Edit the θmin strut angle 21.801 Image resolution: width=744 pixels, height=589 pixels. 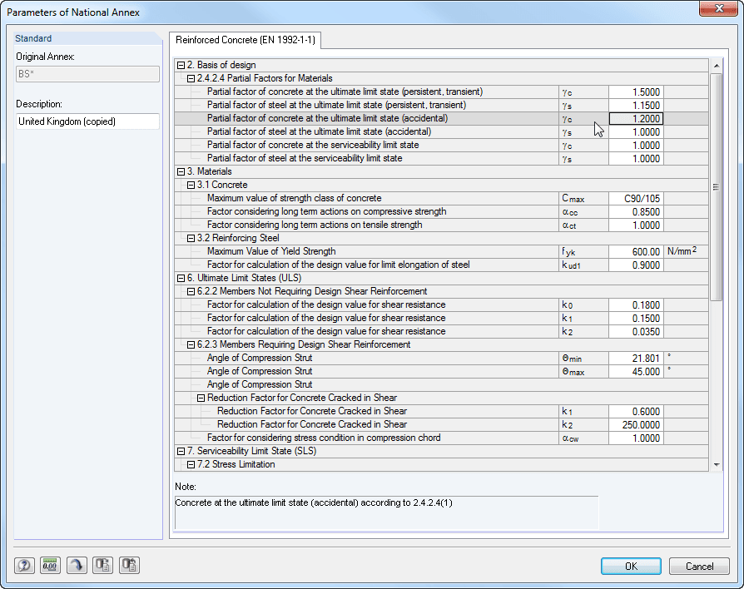point(636,358)
